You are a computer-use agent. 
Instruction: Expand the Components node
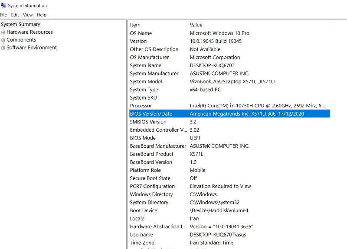[3, 40]
